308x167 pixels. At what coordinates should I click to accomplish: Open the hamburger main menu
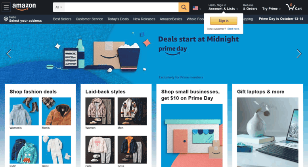[6, 7]
